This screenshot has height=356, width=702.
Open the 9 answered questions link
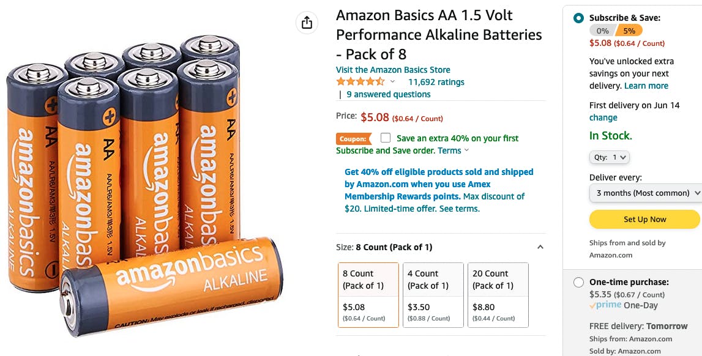[x=388, y=94]
